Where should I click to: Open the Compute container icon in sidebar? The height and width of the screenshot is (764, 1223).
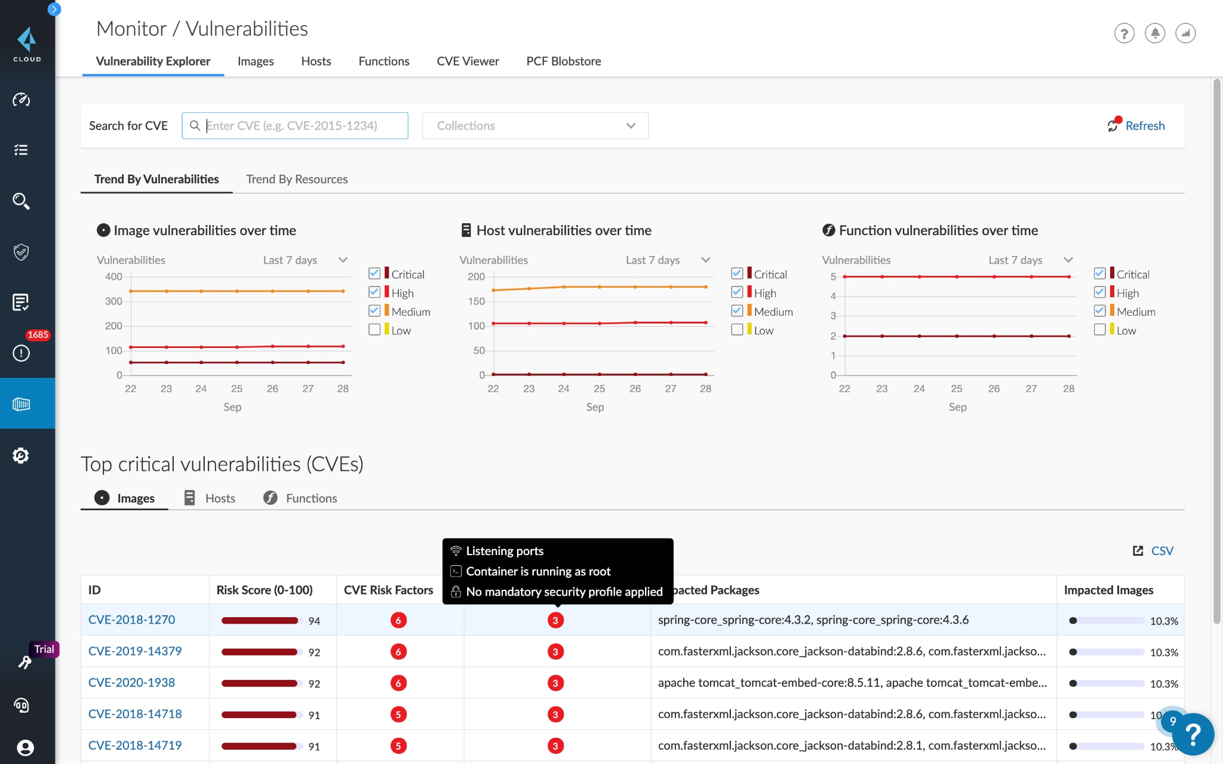point(21,404)
